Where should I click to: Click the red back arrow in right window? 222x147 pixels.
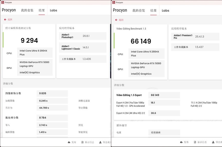(x=116, y=20)
